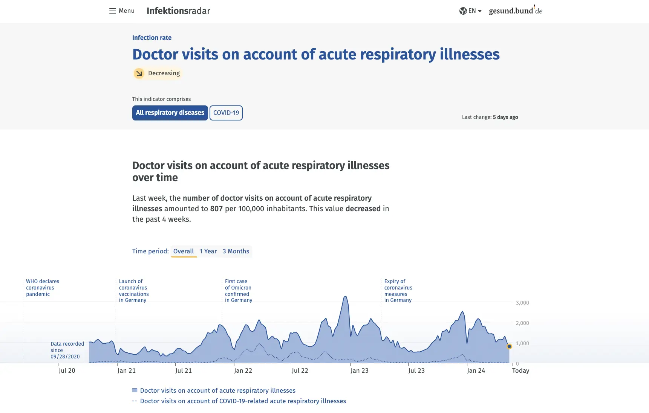Click the Decreasing status badge

157,73
